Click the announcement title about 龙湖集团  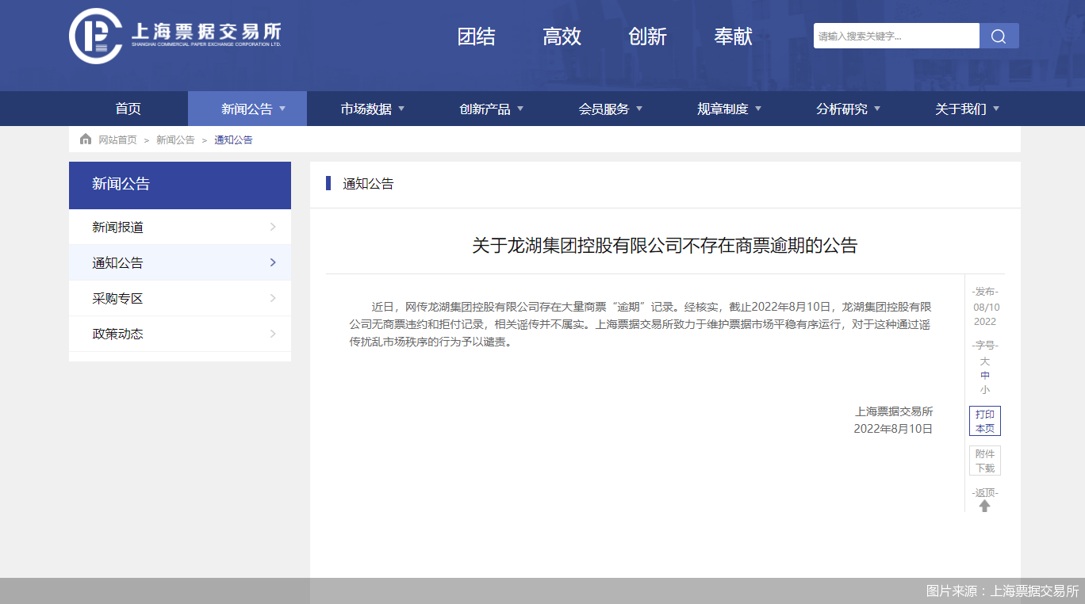(x=665, y=246)
